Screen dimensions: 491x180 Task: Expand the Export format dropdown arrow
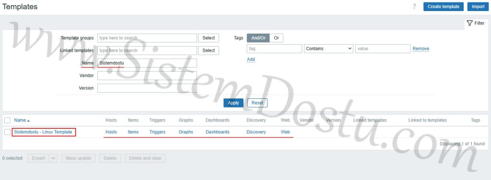54,158
